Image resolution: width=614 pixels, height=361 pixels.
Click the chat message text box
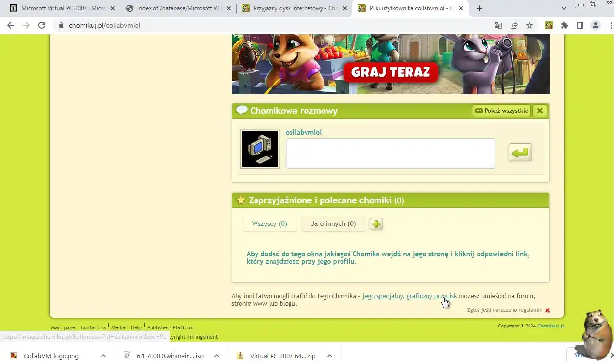point(390,154)
